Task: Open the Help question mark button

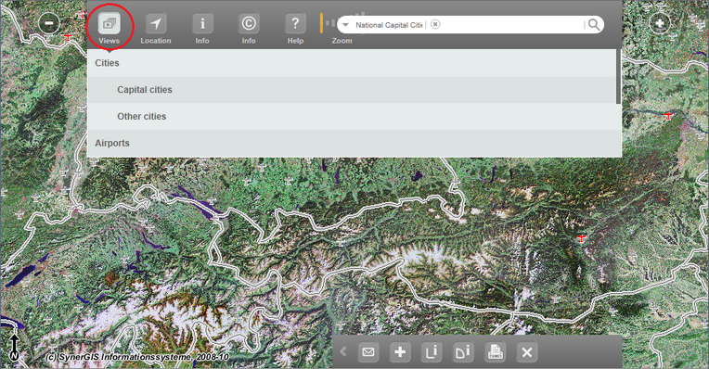Action: [295, 23]
